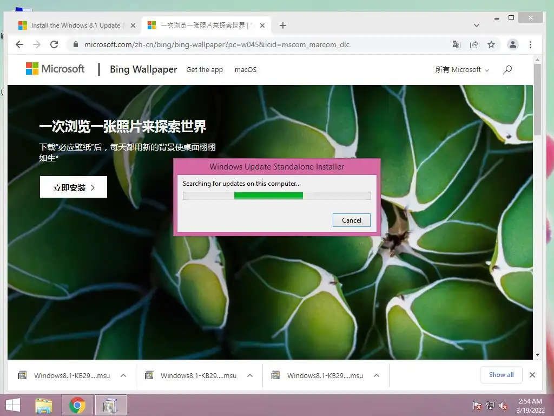This screenshot has width=554, height=416.
Task: Expand options for the first msu download
Action: (x=123, y=375)
